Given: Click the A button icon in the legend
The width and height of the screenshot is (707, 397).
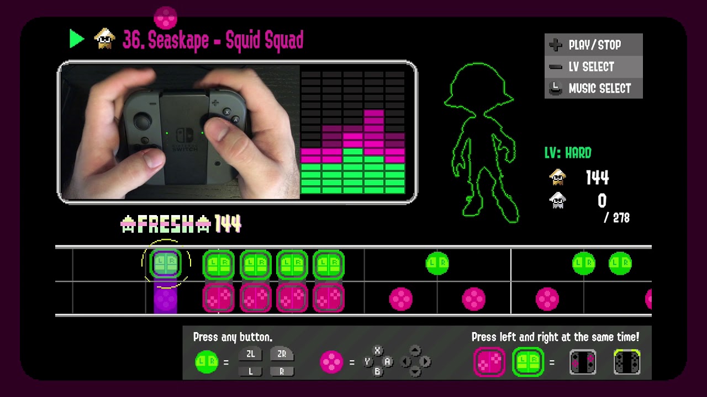Looking at the screenshot, I should 388,362.
